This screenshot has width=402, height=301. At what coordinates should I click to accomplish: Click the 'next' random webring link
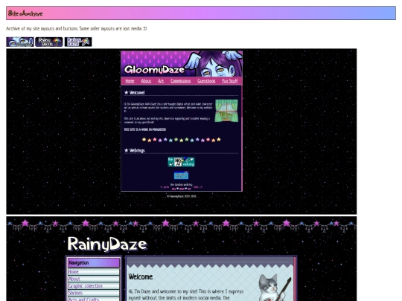point(198,187)
